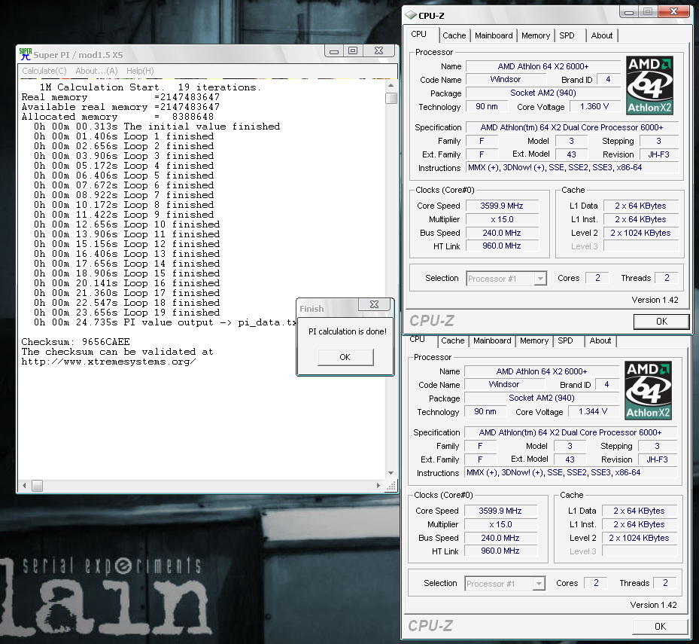The height and width of the screenshot is (644, 699).
Task: Maximize the Super PI window
Action: tap(353, 51)
